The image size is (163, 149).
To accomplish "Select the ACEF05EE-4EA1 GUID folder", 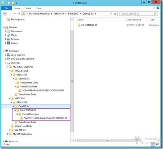I will coord(43,90).
